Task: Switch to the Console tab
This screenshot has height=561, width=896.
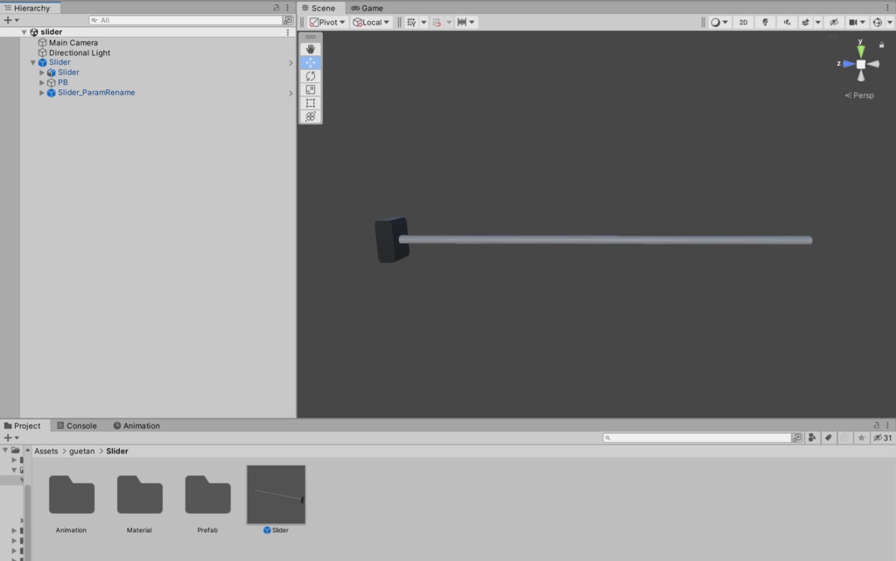Action: tap(77, 425)
